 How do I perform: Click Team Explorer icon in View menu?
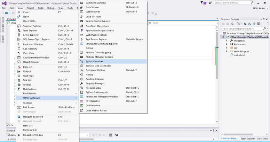(x=19, y=30)
